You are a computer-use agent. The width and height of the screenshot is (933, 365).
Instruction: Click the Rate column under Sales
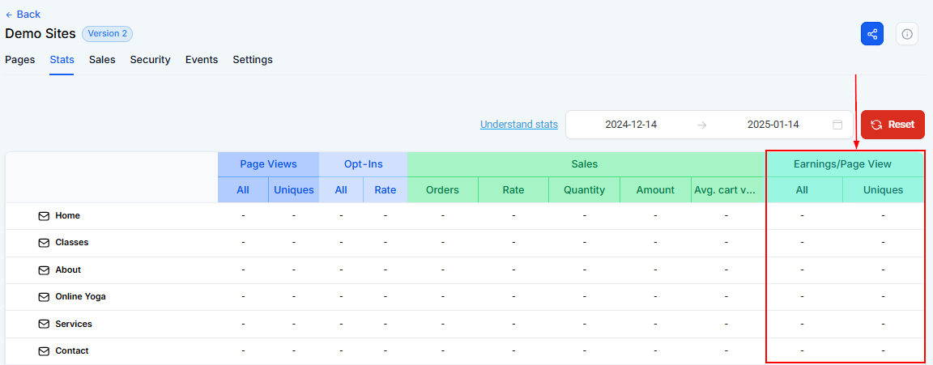point(513,189)
